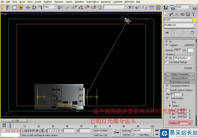The width and height of the screenshot is (198, 138).
Task: Toggle the Spinner Snap icon
Action: [93, 8]
